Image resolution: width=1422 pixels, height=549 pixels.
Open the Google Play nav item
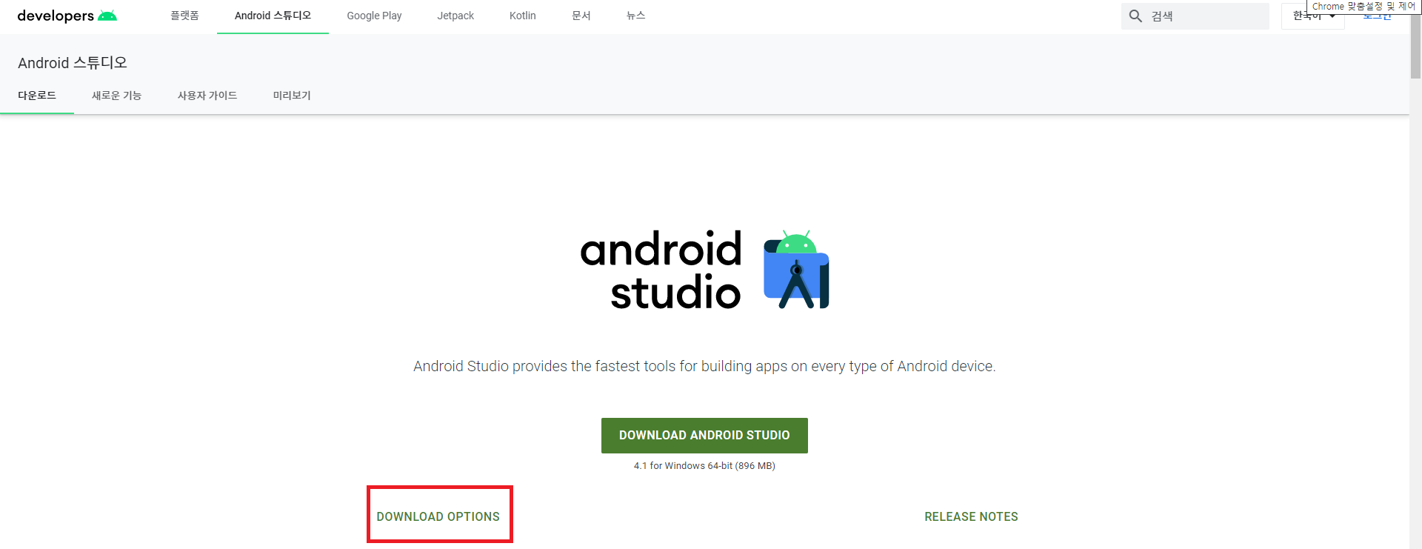tap(374, 16)
